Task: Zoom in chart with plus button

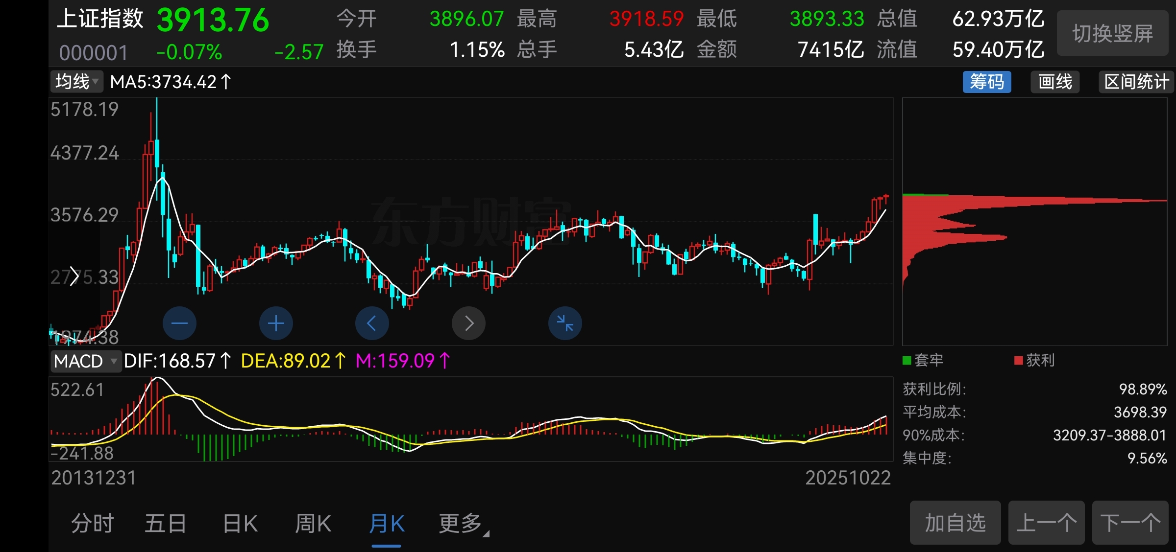Action: click(276, 323)
